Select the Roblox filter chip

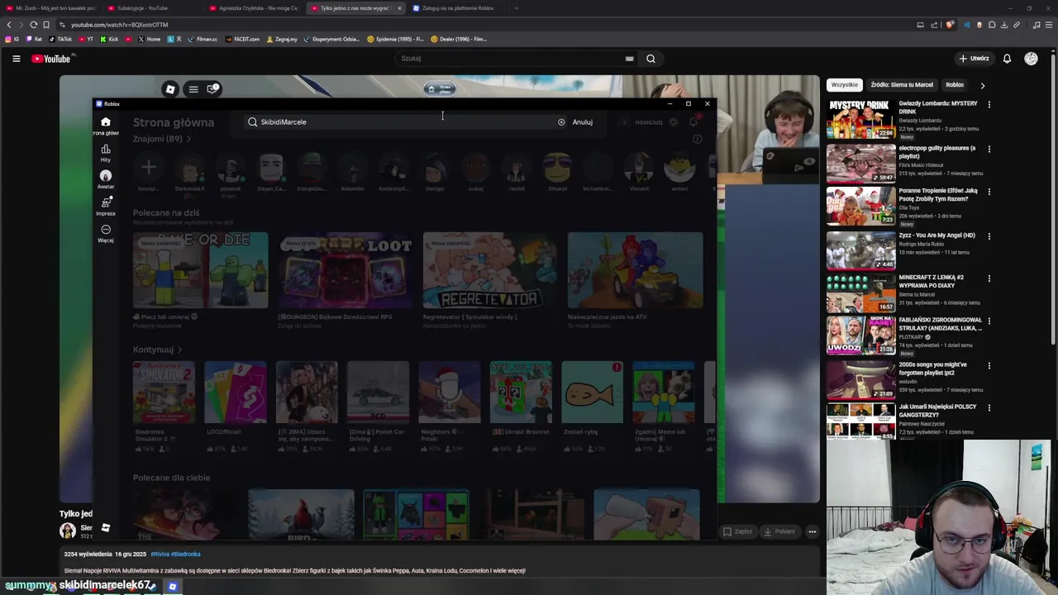[x=955, y=85]
